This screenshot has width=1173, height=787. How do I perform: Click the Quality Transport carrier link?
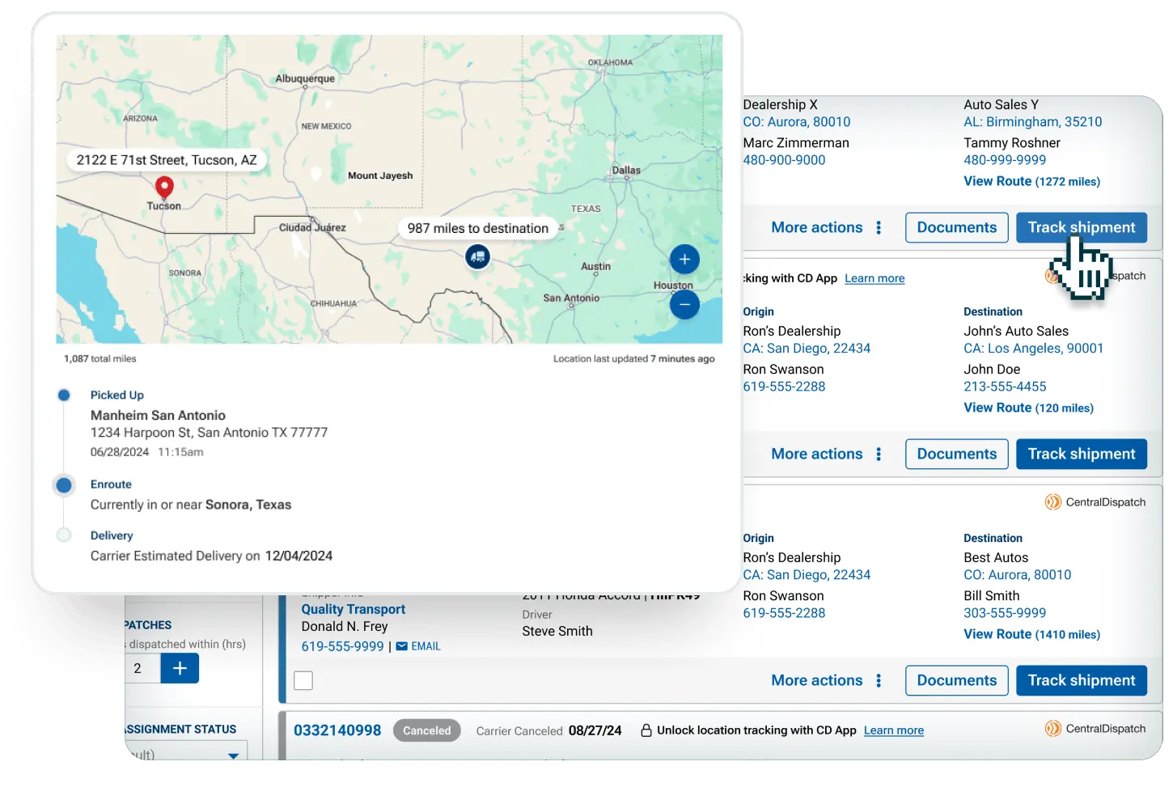pyautogui.click(x=353, y=609)
